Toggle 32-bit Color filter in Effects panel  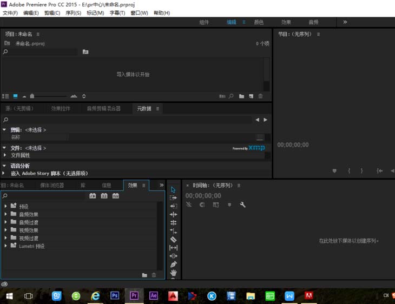(x=104, y=196)
